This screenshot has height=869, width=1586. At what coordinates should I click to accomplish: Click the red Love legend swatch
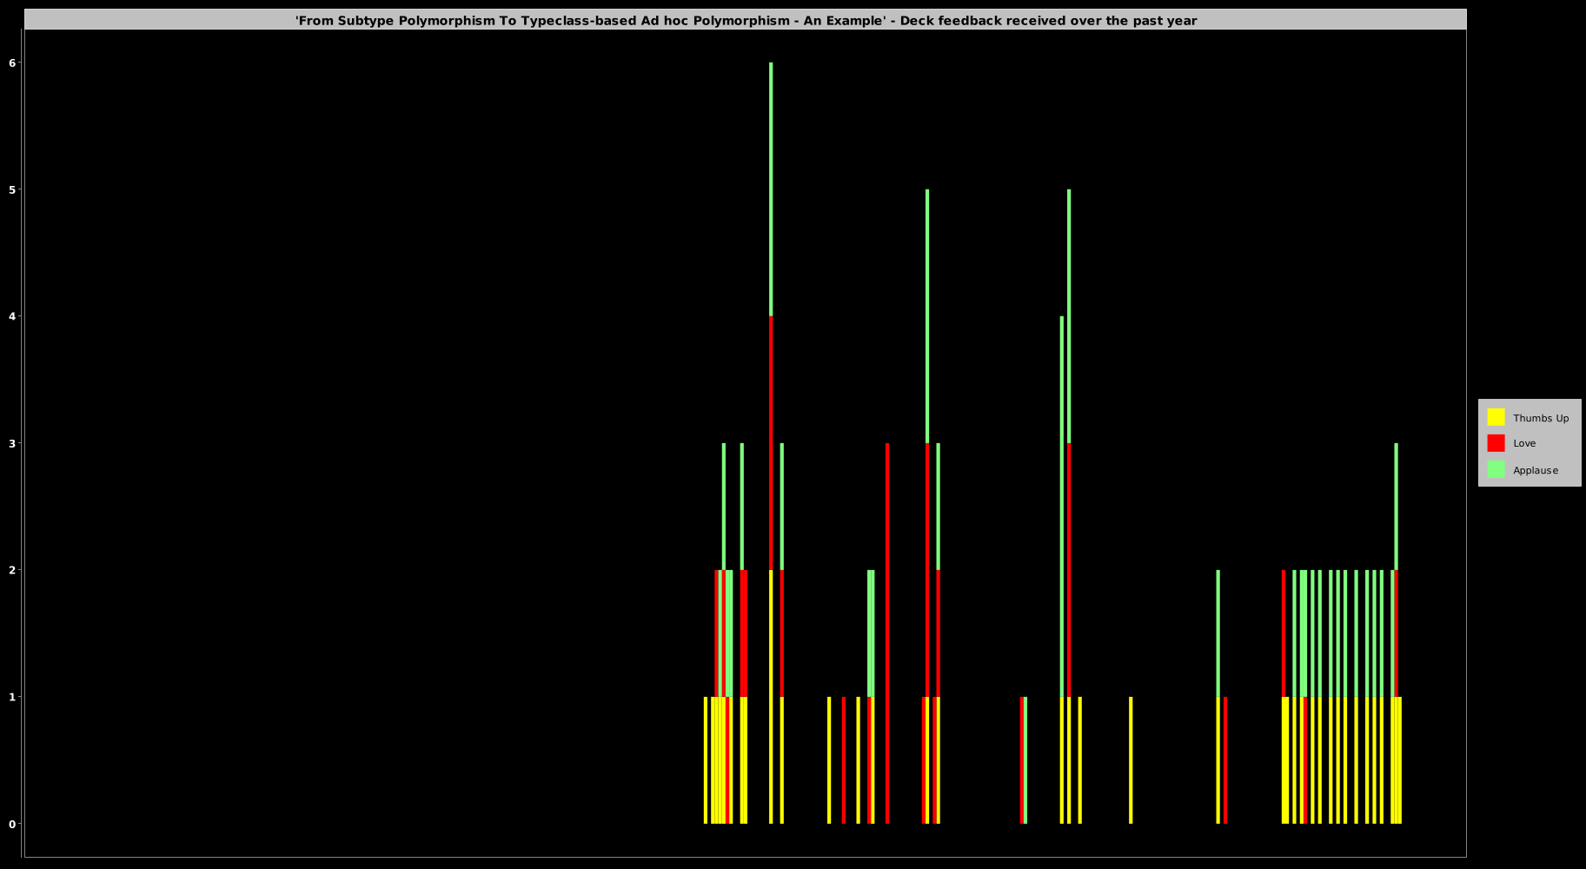point(1496,443)
